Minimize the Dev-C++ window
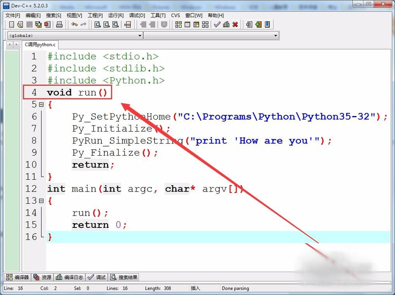395x295 pixels. tap(358, 4)
